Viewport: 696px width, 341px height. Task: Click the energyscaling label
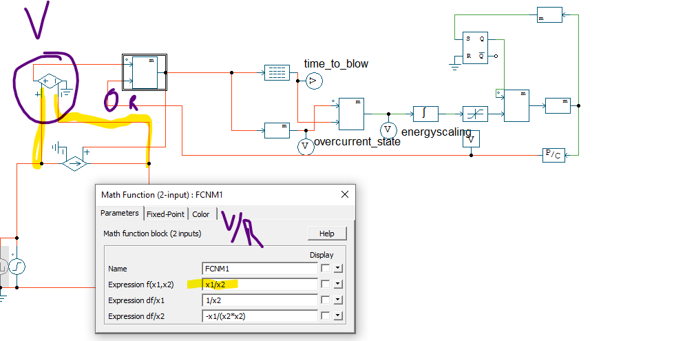436,132
